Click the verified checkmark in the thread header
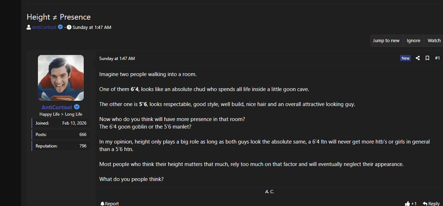The width and height of the screenshot is (443, 206). coord(60,27)
